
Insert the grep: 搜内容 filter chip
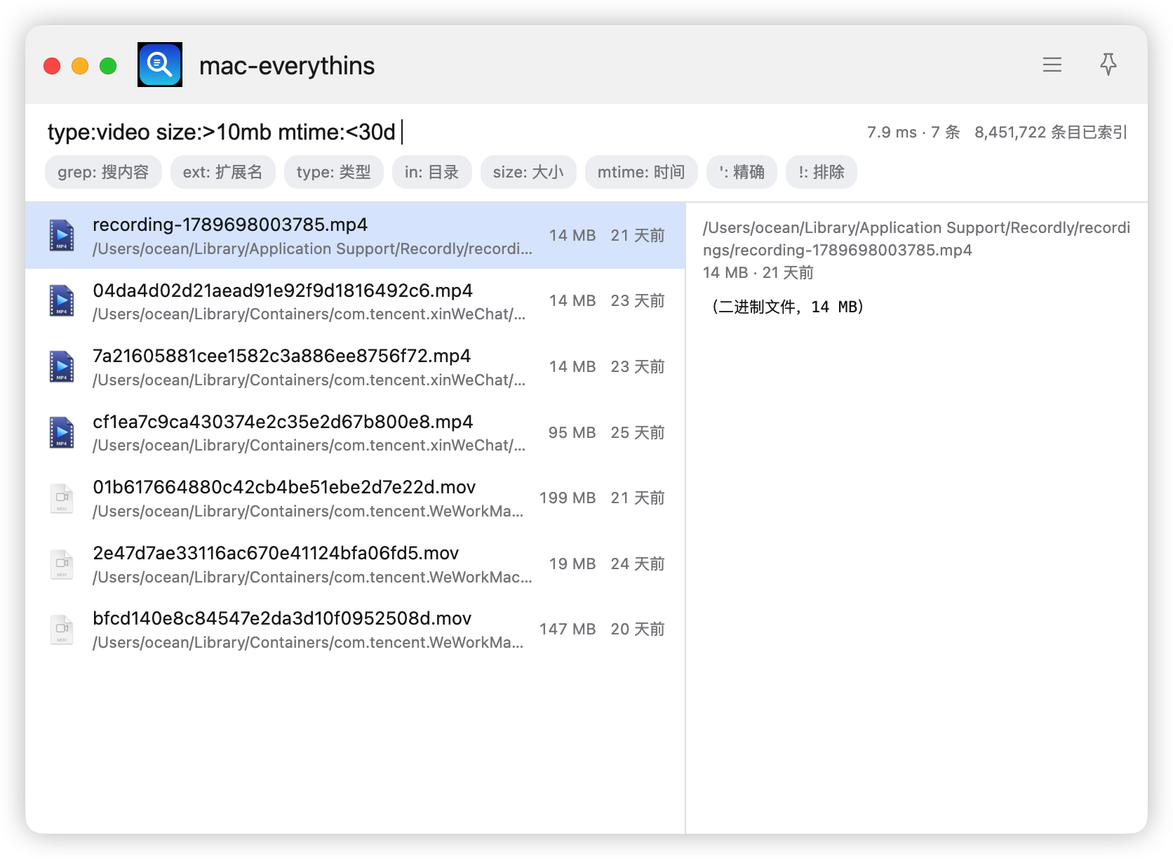[x=103, y=172]
